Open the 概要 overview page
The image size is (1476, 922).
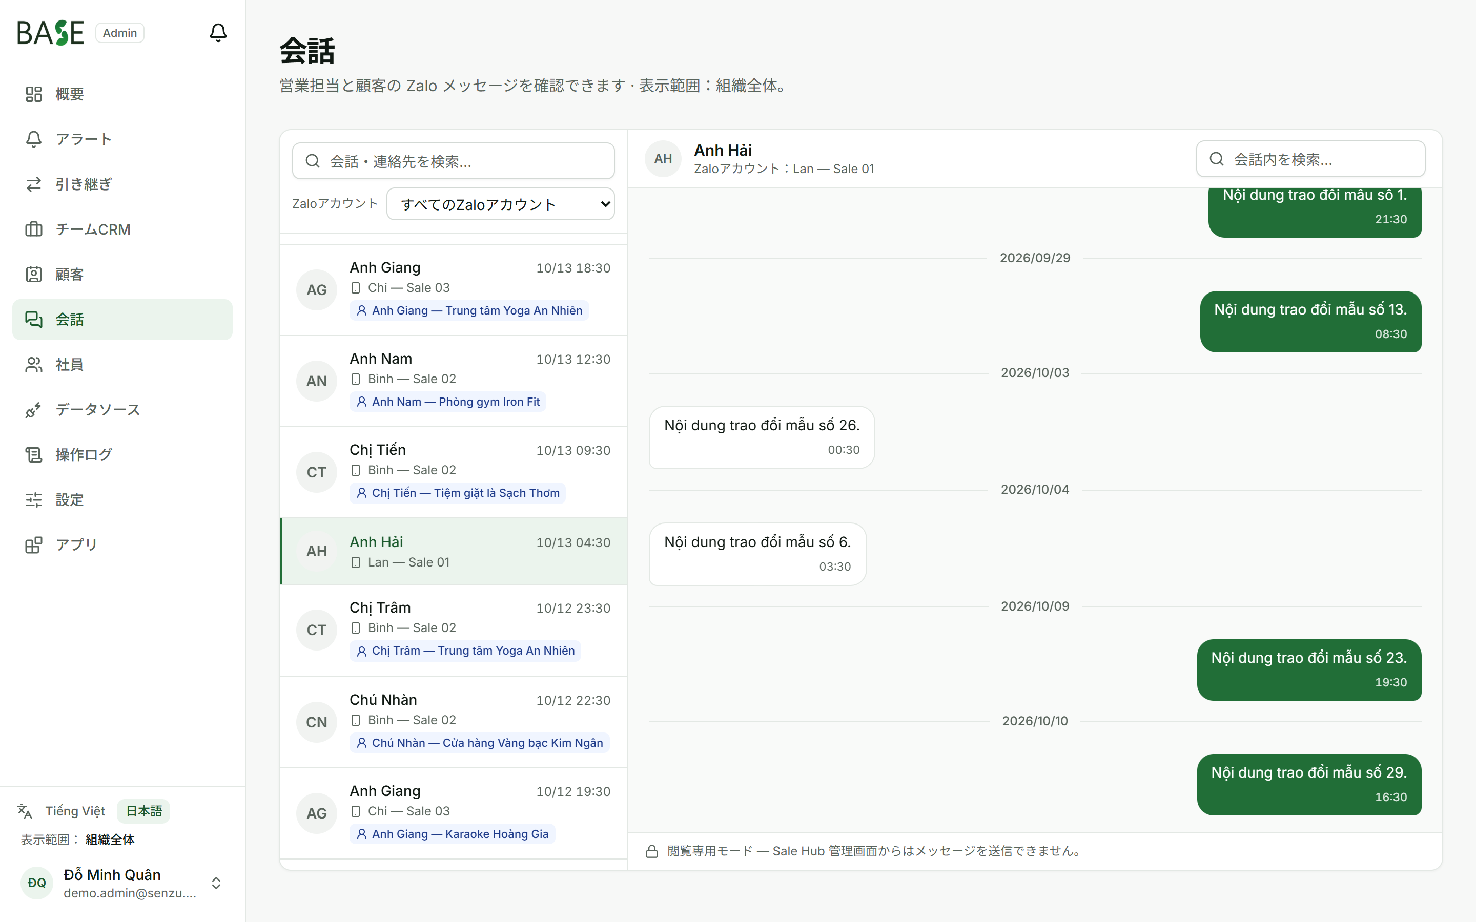pyautogui.click(x=122, y=94)
